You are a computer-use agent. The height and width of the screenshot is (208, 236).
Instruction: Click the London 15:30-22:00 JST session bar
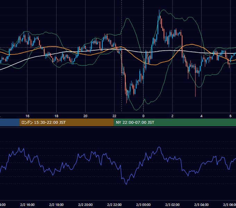[x=67, y=122]
